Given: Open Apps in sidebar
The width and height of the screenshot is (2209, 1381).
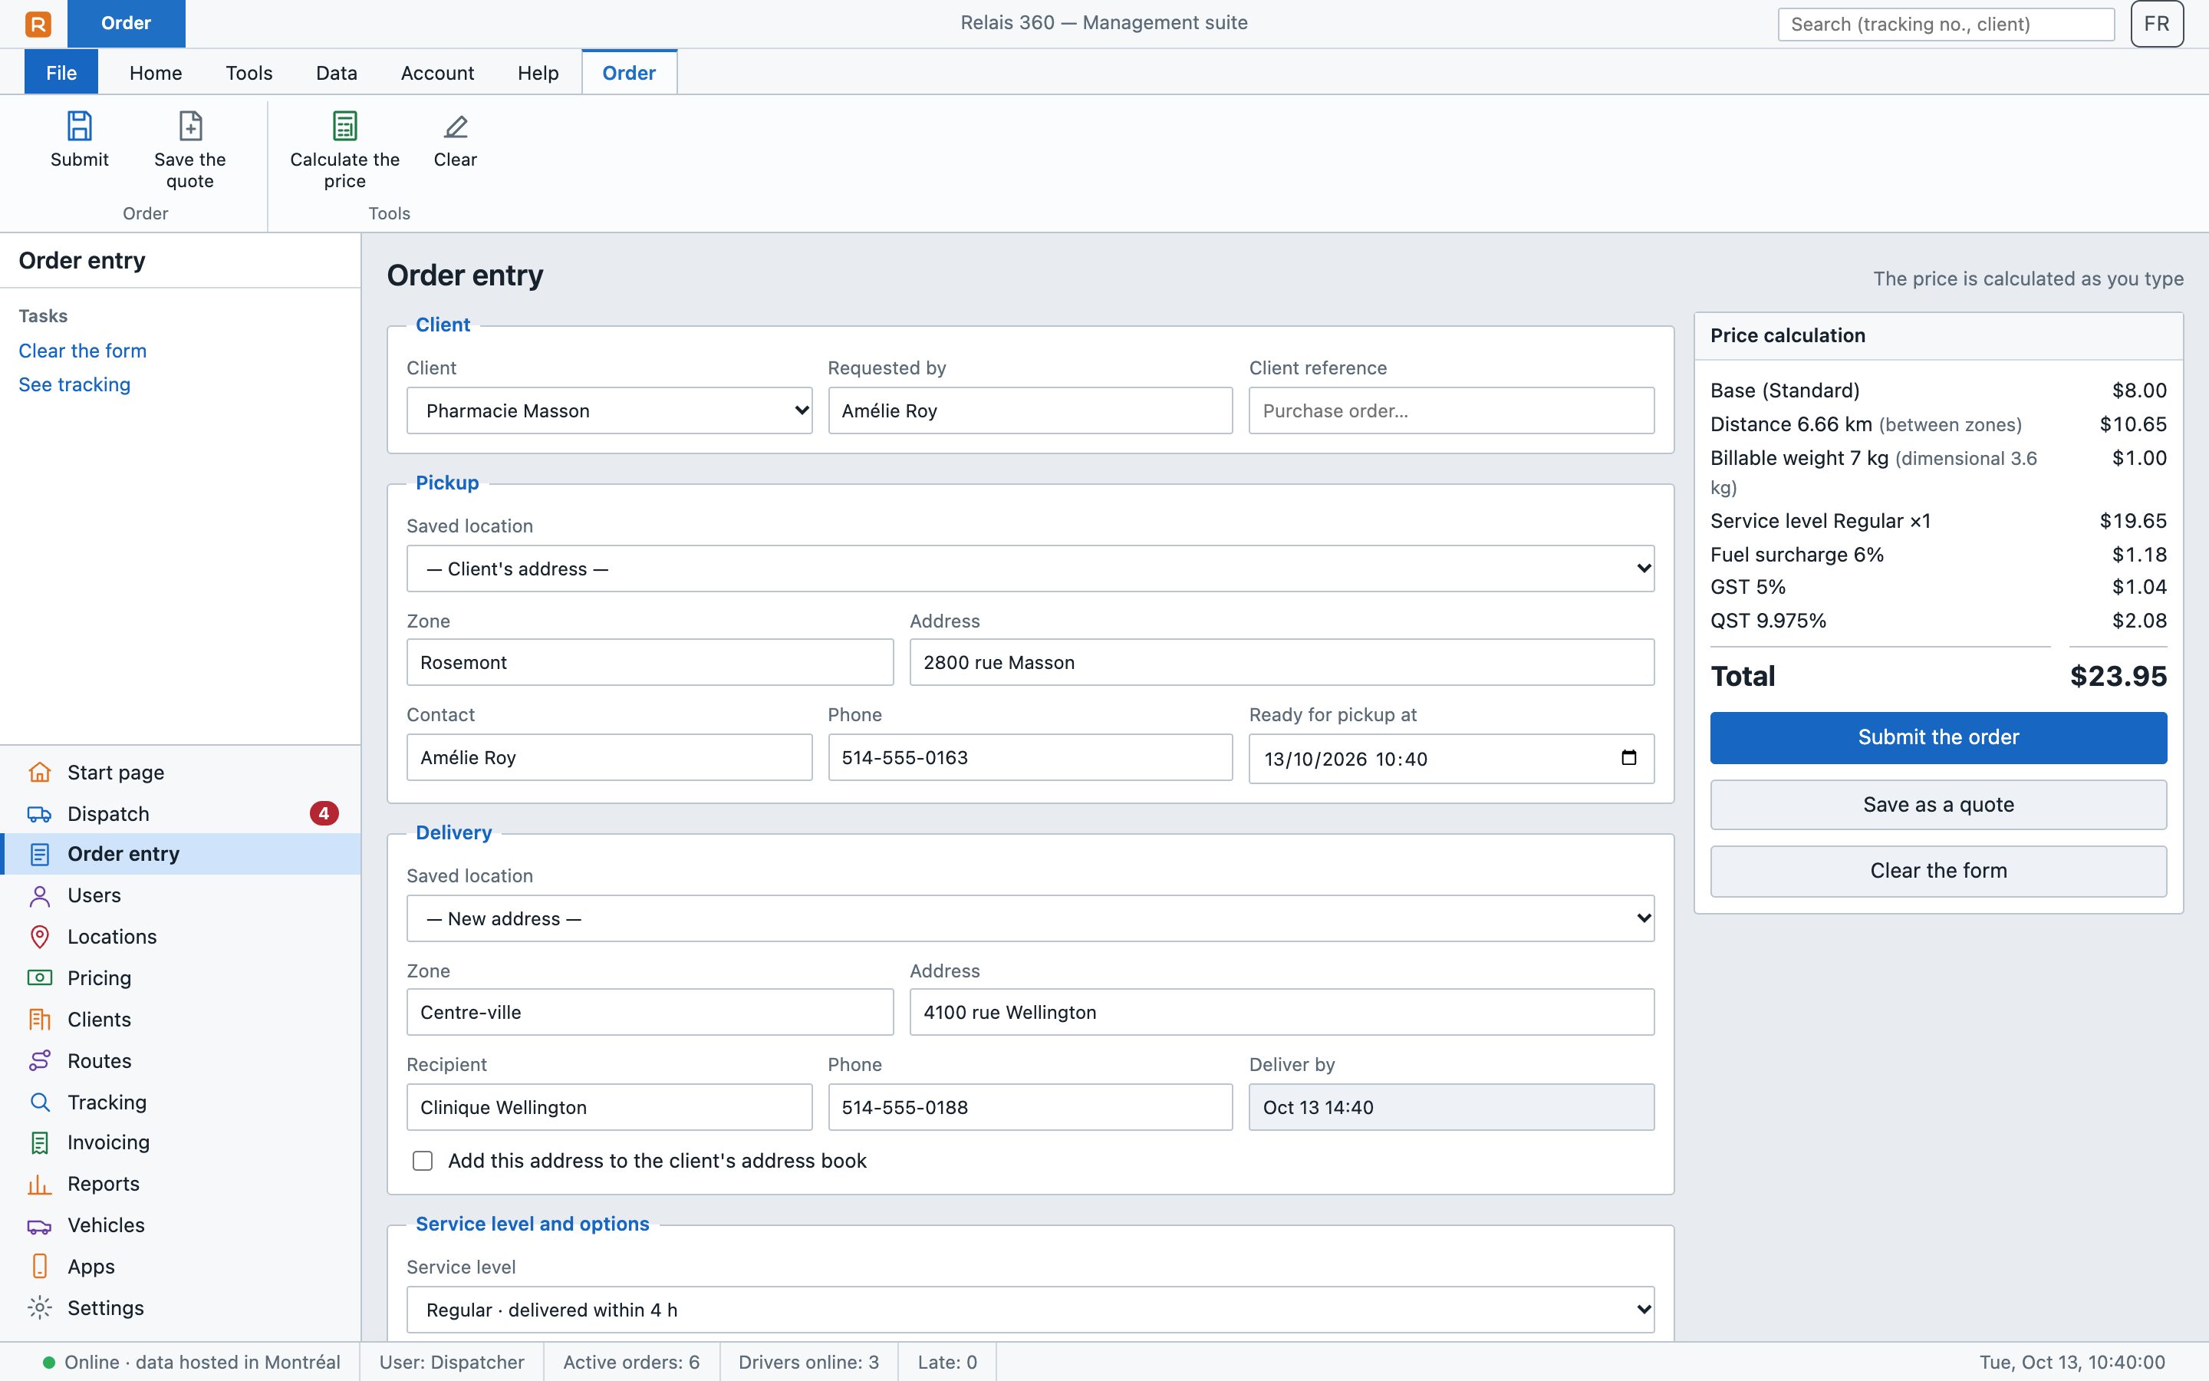Looking at the screenshot, I should [x=181, y=1266].
